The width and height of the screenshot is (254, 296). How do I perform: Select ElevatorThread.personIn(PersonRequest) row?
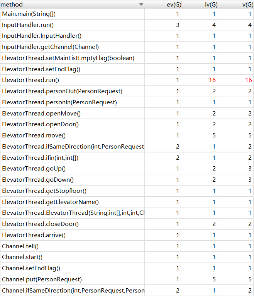click(127, 102)
